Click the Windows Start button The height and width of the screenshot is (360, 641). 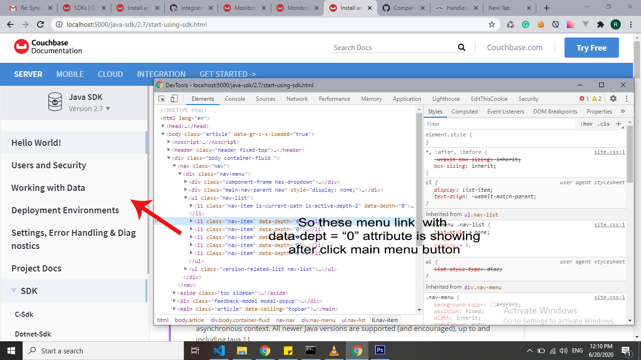(11, 351)
